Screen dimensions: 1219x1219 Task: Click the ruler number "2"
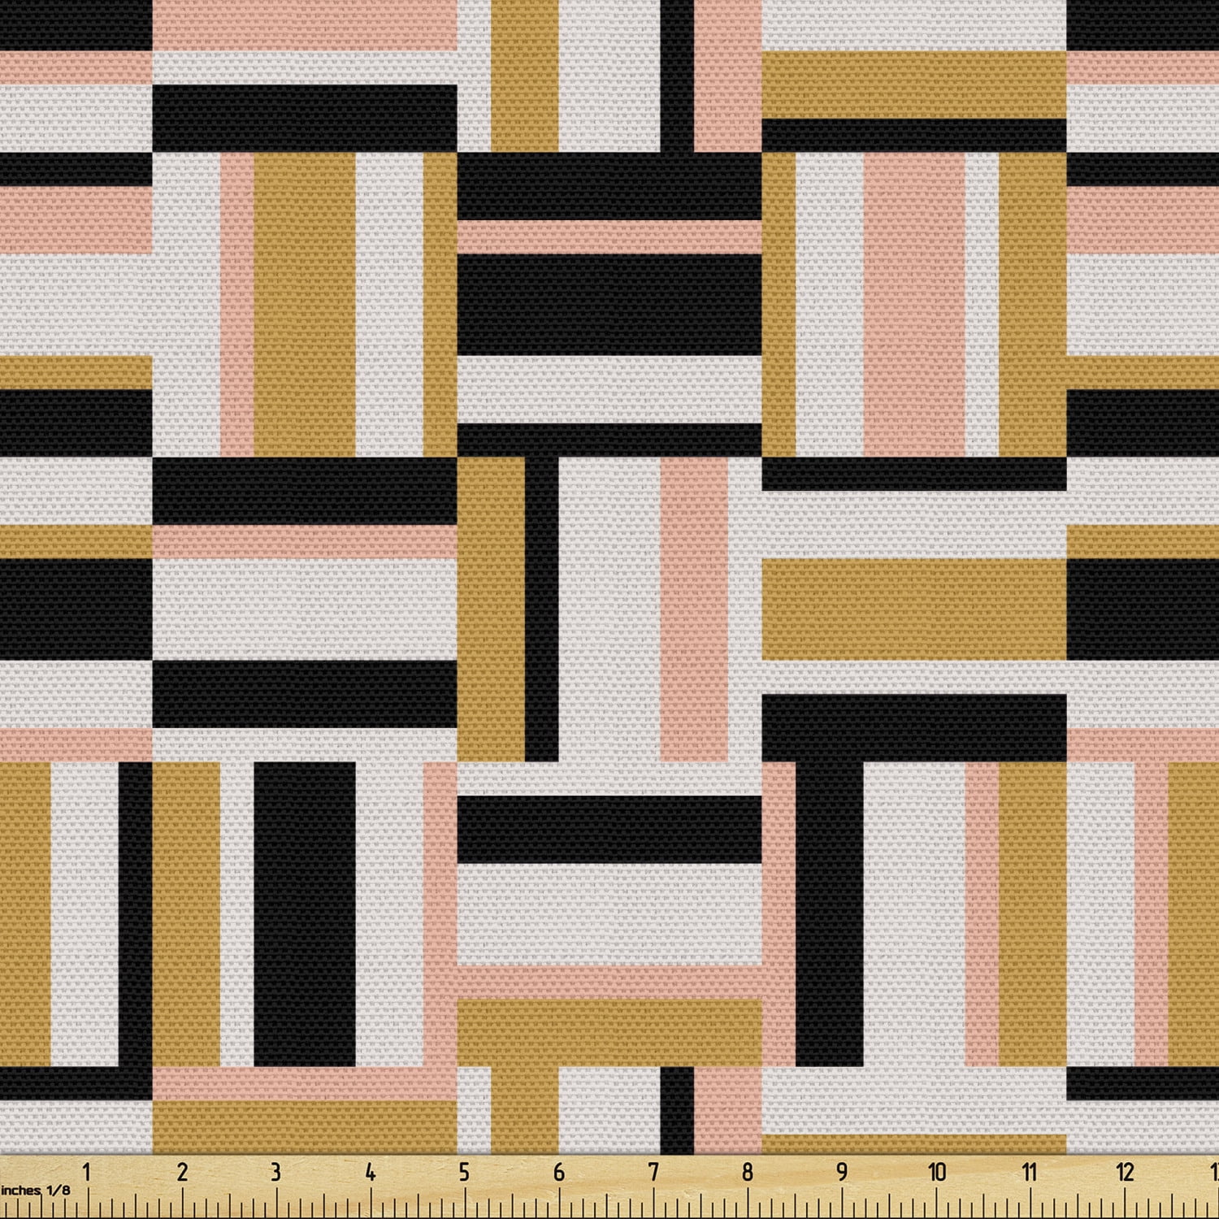point(181,1172)
